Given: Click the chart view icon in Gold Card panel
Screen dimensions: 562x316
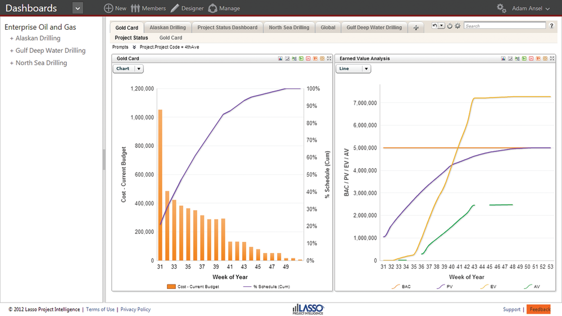Looking at the screenshot, I should coord(280,58).
